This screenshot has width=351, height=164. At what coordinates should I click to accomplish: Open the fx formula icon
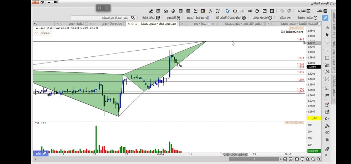coord(210,11)
